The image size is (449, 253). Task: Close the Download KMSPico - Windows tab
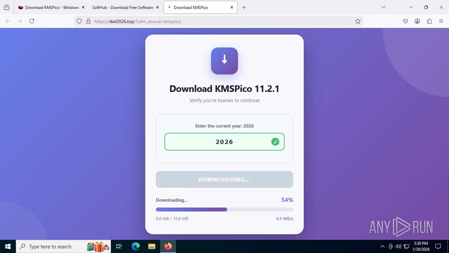pyautogui.click(x=83, y=7)
